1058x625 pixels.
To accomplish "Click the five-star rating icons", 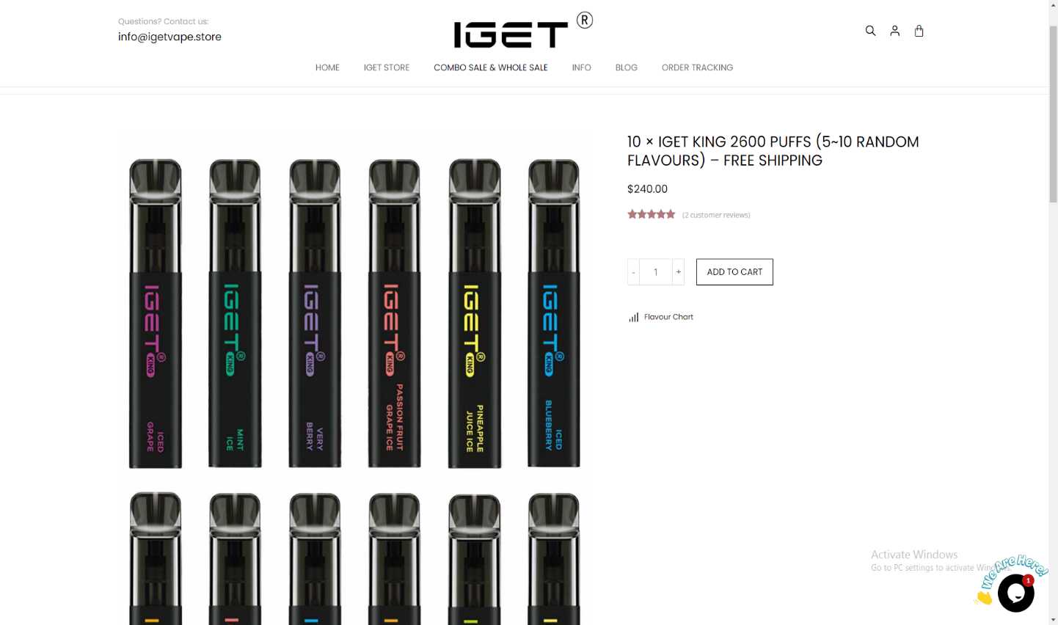I will click(x=651, y=214).
